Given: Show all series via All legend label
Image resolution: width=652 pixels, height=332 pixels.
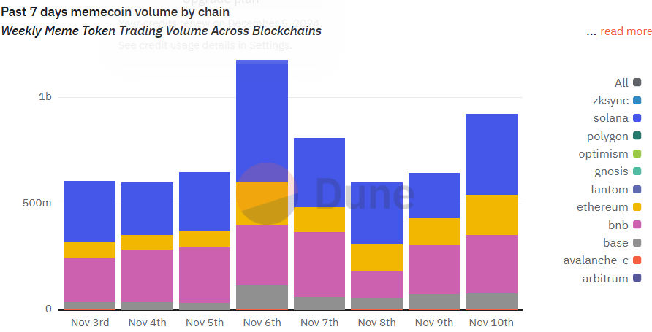Looking at the screenshot, I should coord(621,83).
